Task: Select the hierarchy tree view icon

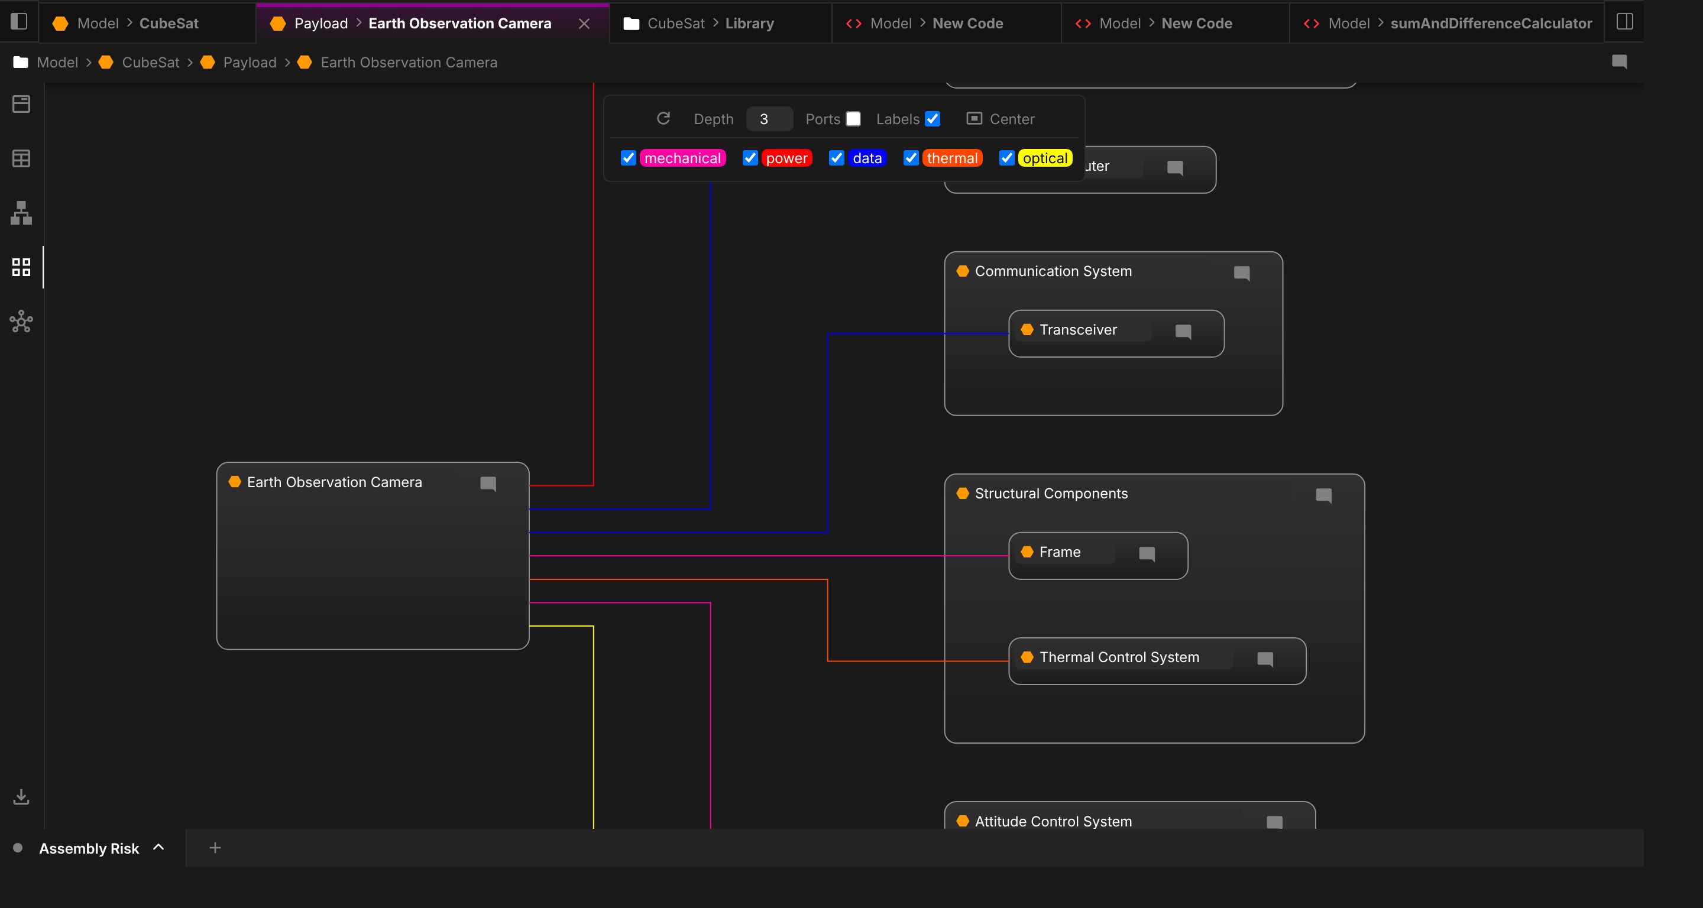Action: [21, 213]
